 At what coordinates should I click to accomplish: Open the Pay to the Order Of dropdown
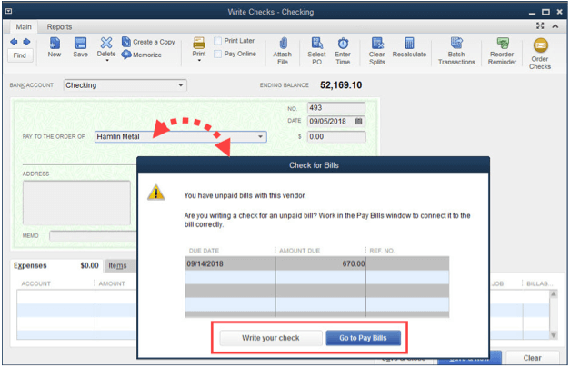[x=262, y=136]
